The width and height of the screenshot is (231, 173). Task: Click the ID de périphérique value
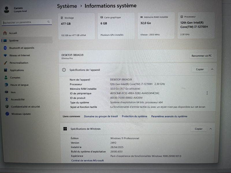[135, 93]
